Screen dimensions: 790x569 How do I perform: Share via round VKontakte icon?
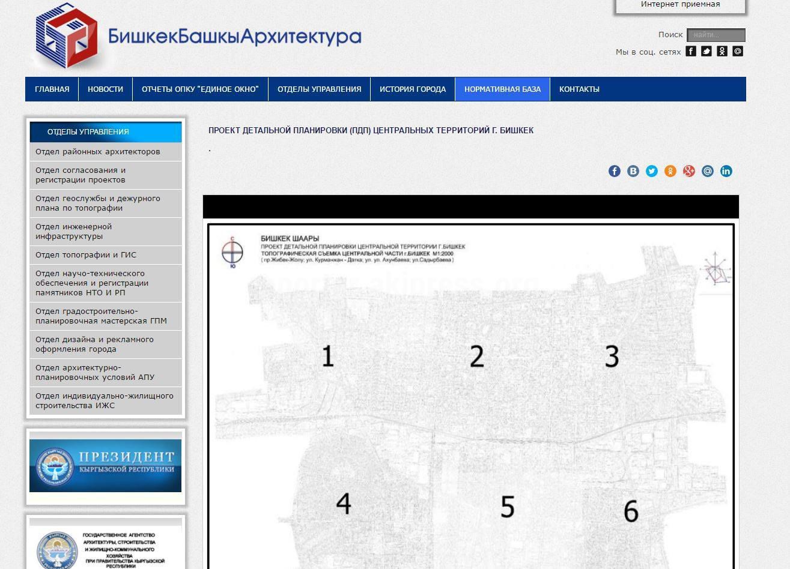[633, 171]
